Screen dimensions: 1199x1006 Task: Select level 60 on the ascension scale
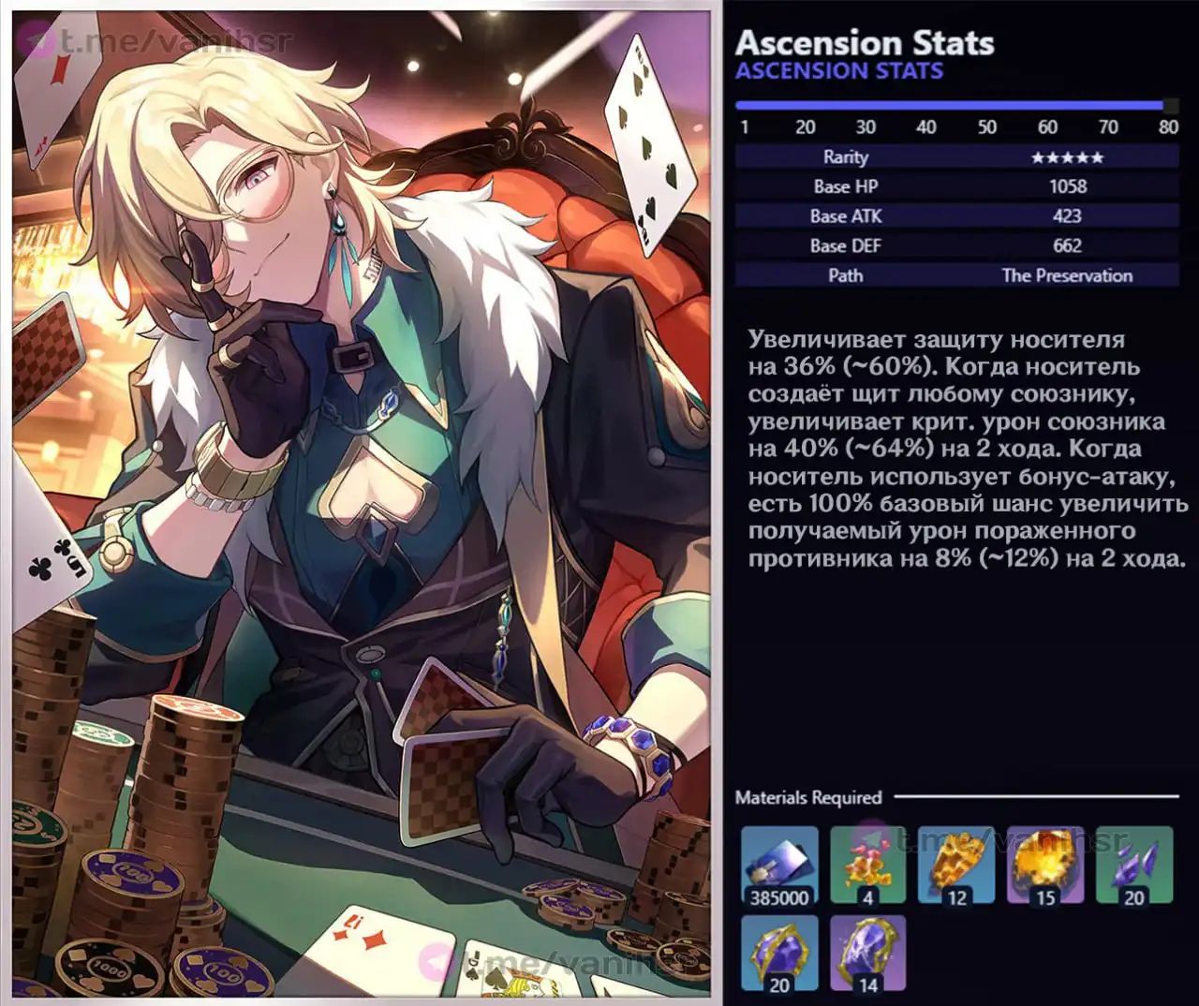click(1047, 127)
